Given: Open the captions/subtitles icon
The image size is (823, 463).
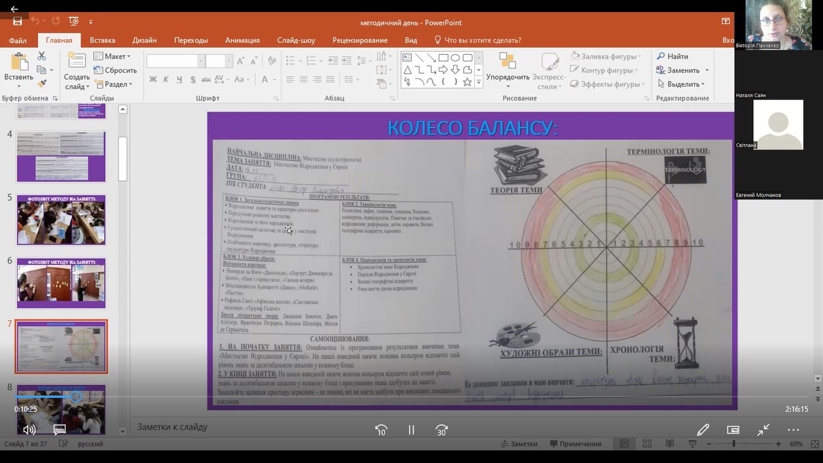Looking at the screenshot, I should (x=60, y=430).
